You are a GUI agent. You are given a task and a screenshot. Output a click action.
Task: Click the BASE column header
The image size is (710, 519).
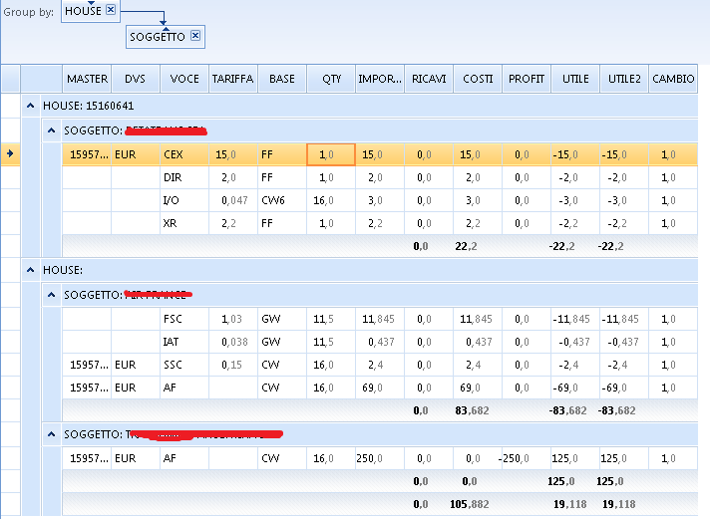tap(282, 79)
